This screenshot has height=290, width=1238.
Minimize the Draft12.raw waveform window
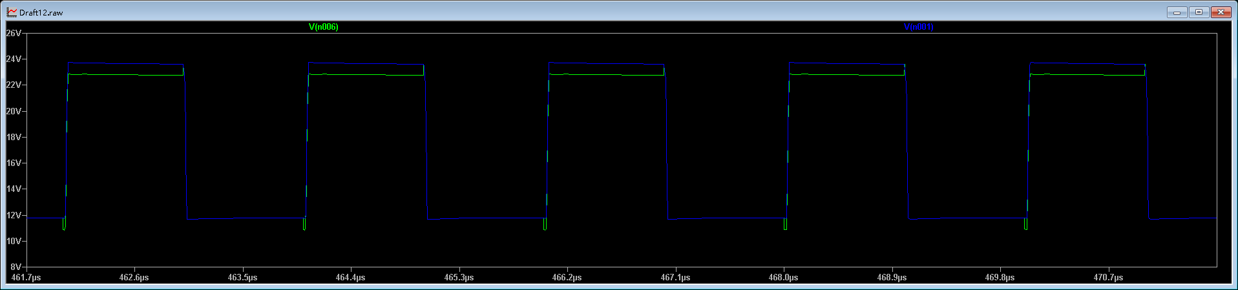point(1177,12)
